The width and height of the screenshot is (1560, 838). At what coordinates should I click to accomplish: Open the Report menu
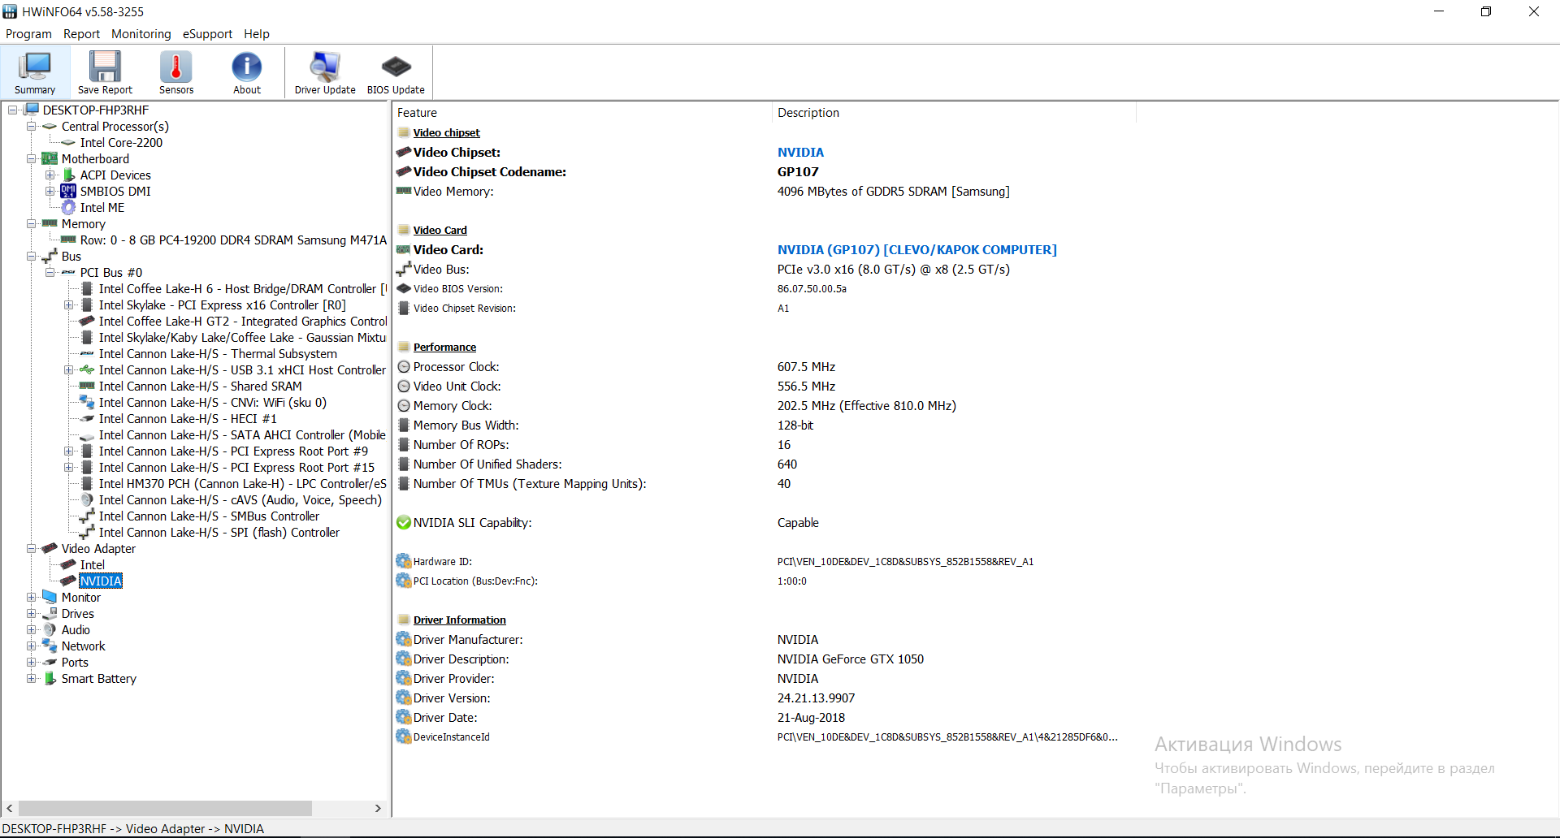[x=81, y=34]
